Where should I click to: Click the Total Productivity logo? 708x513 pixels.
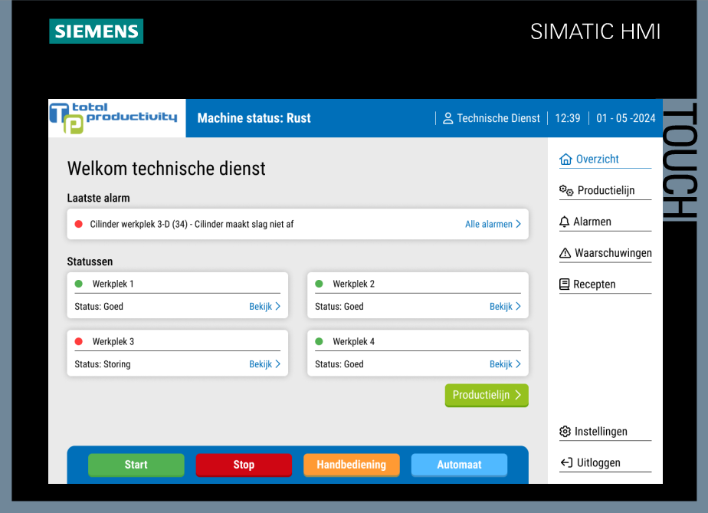(116, 118)
